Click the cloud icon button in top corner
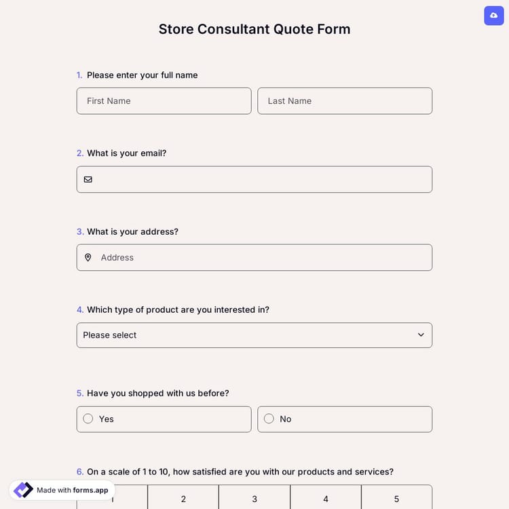The image size is (509, 509). coord(493,16)
